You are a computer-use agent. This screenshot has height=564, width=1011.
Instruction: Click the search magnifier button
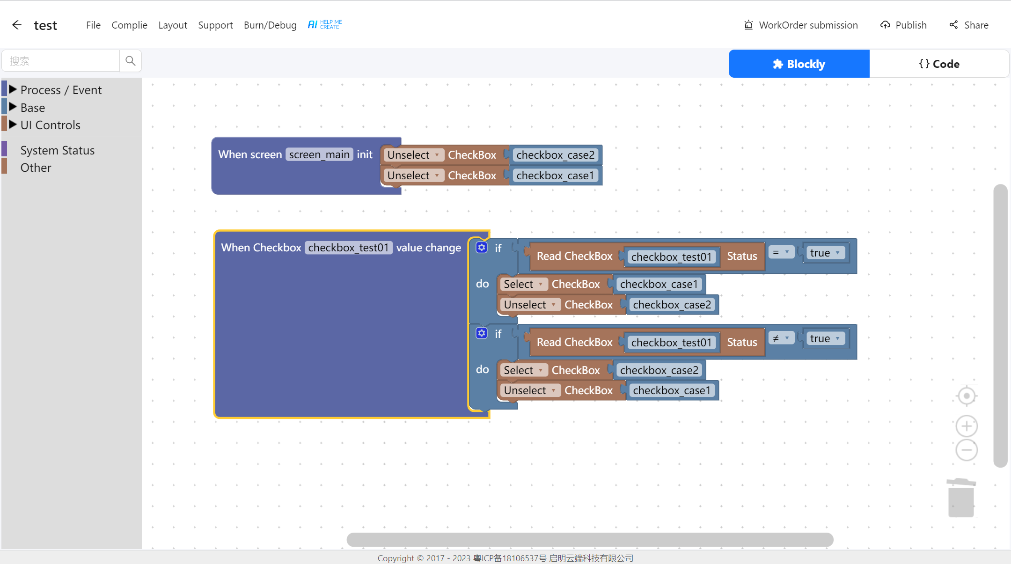pos(131,61)
